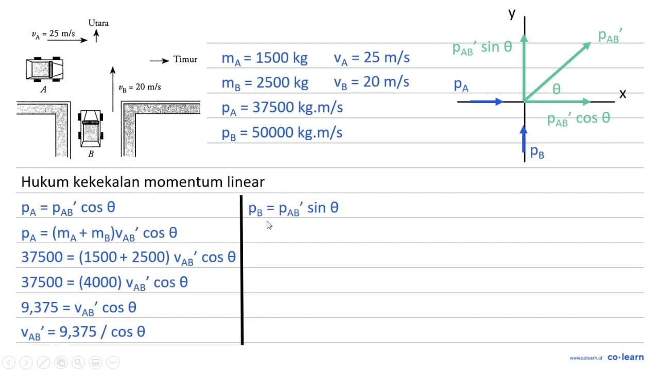
Task: Click the green 'pAB' cos θ' label
Action: 579,119
